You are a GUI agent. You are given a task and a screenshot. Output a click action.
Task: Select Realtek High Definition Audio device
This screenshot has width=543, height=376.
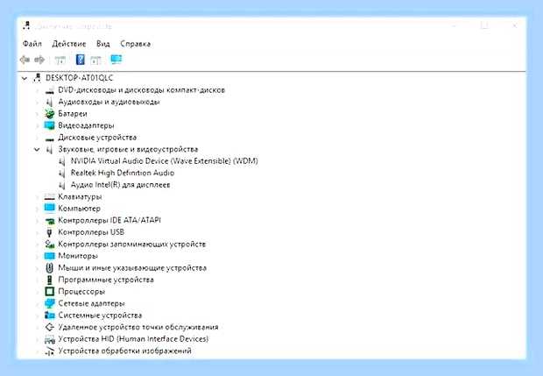click(123, 173)
